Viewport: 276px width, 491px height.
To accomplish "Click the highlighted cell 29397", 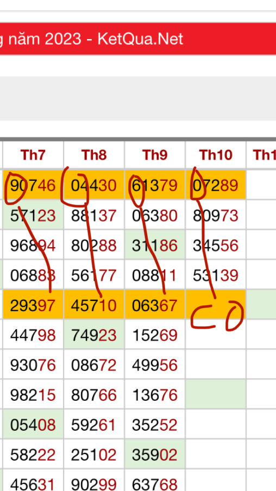I will point(33,305).
